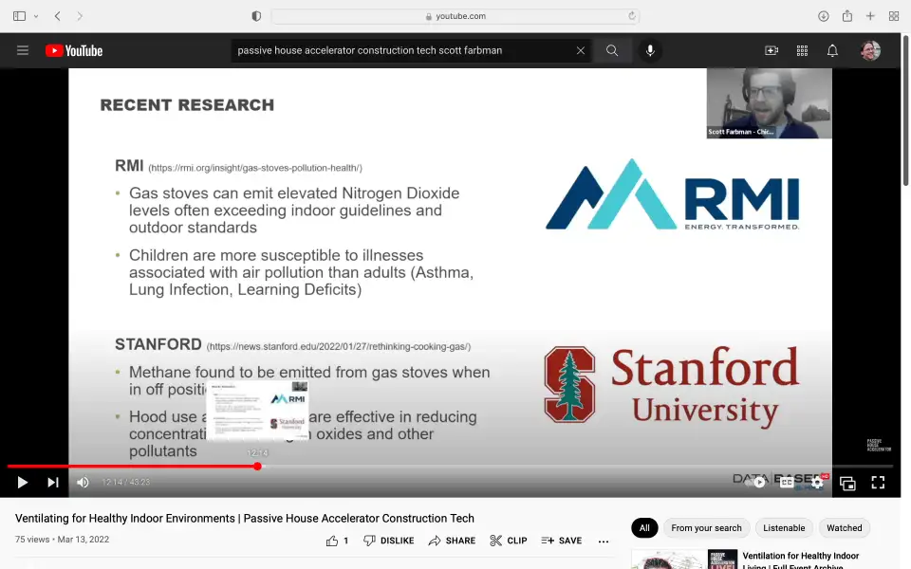Screen dimensions: 911x569
Task: Open the notifications bell
Action: (x=832, y=50)
